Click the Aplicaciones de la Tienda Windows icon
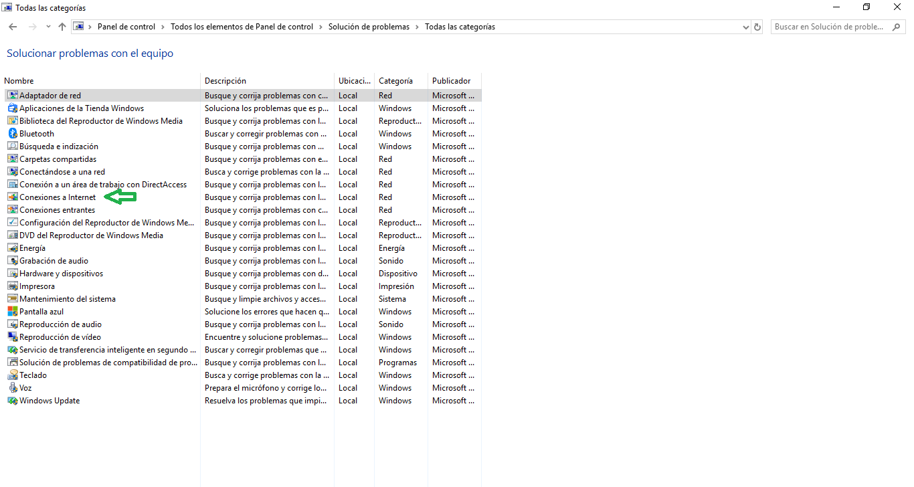 click(13, 108)
